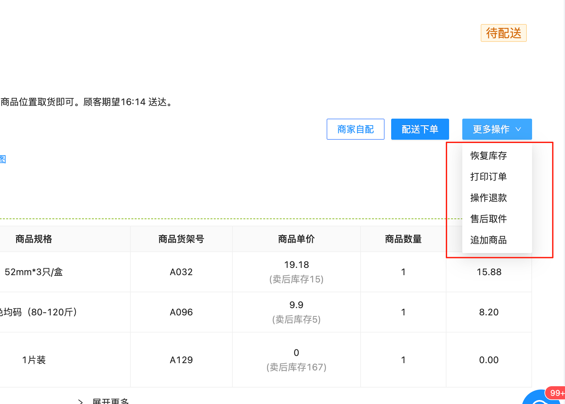Click the partially visible blue 图 link

(x=3, y=159)
